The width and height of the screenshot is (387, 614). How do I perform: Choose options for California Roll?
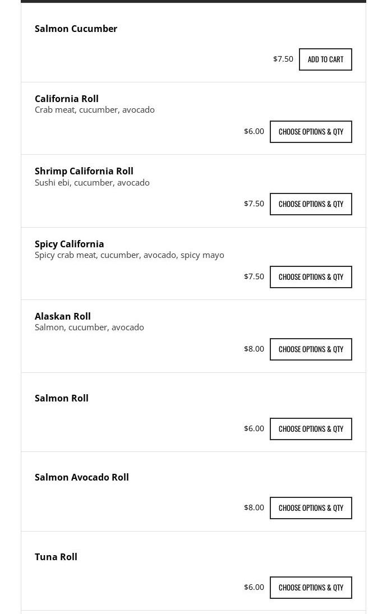[x=311, y=132]
